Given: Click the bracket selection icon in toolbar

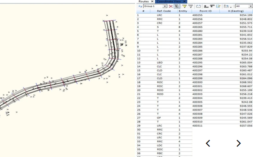Looking at the screenshot, I should click(198, 6).
